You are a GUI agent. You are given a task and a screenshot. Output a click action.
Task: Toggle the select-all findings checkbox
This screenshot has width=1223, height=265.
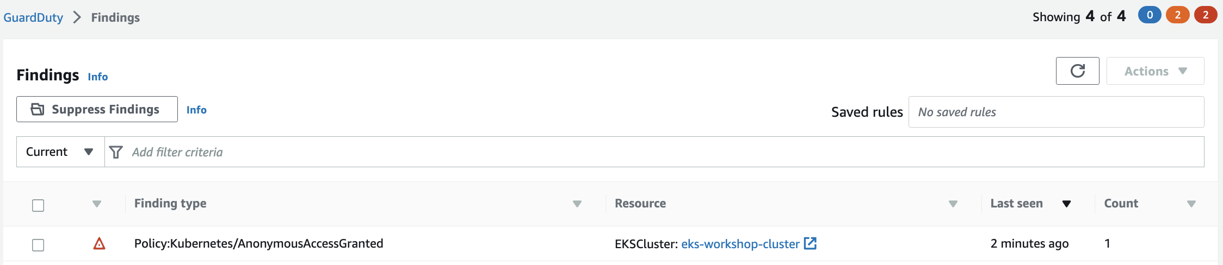[38, 205]
